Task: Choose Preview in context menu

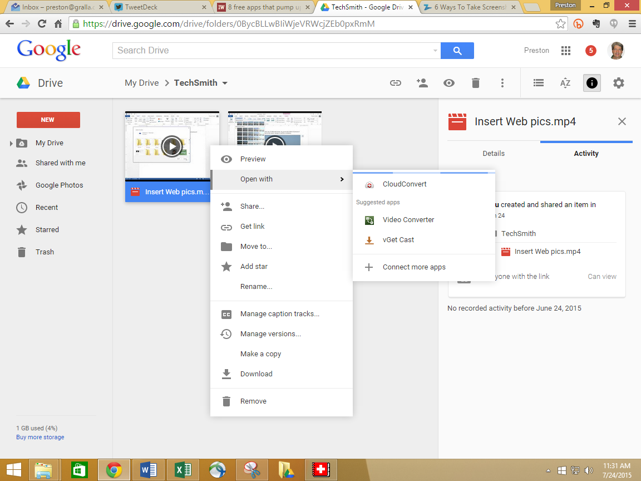Action: coord(281,159)
